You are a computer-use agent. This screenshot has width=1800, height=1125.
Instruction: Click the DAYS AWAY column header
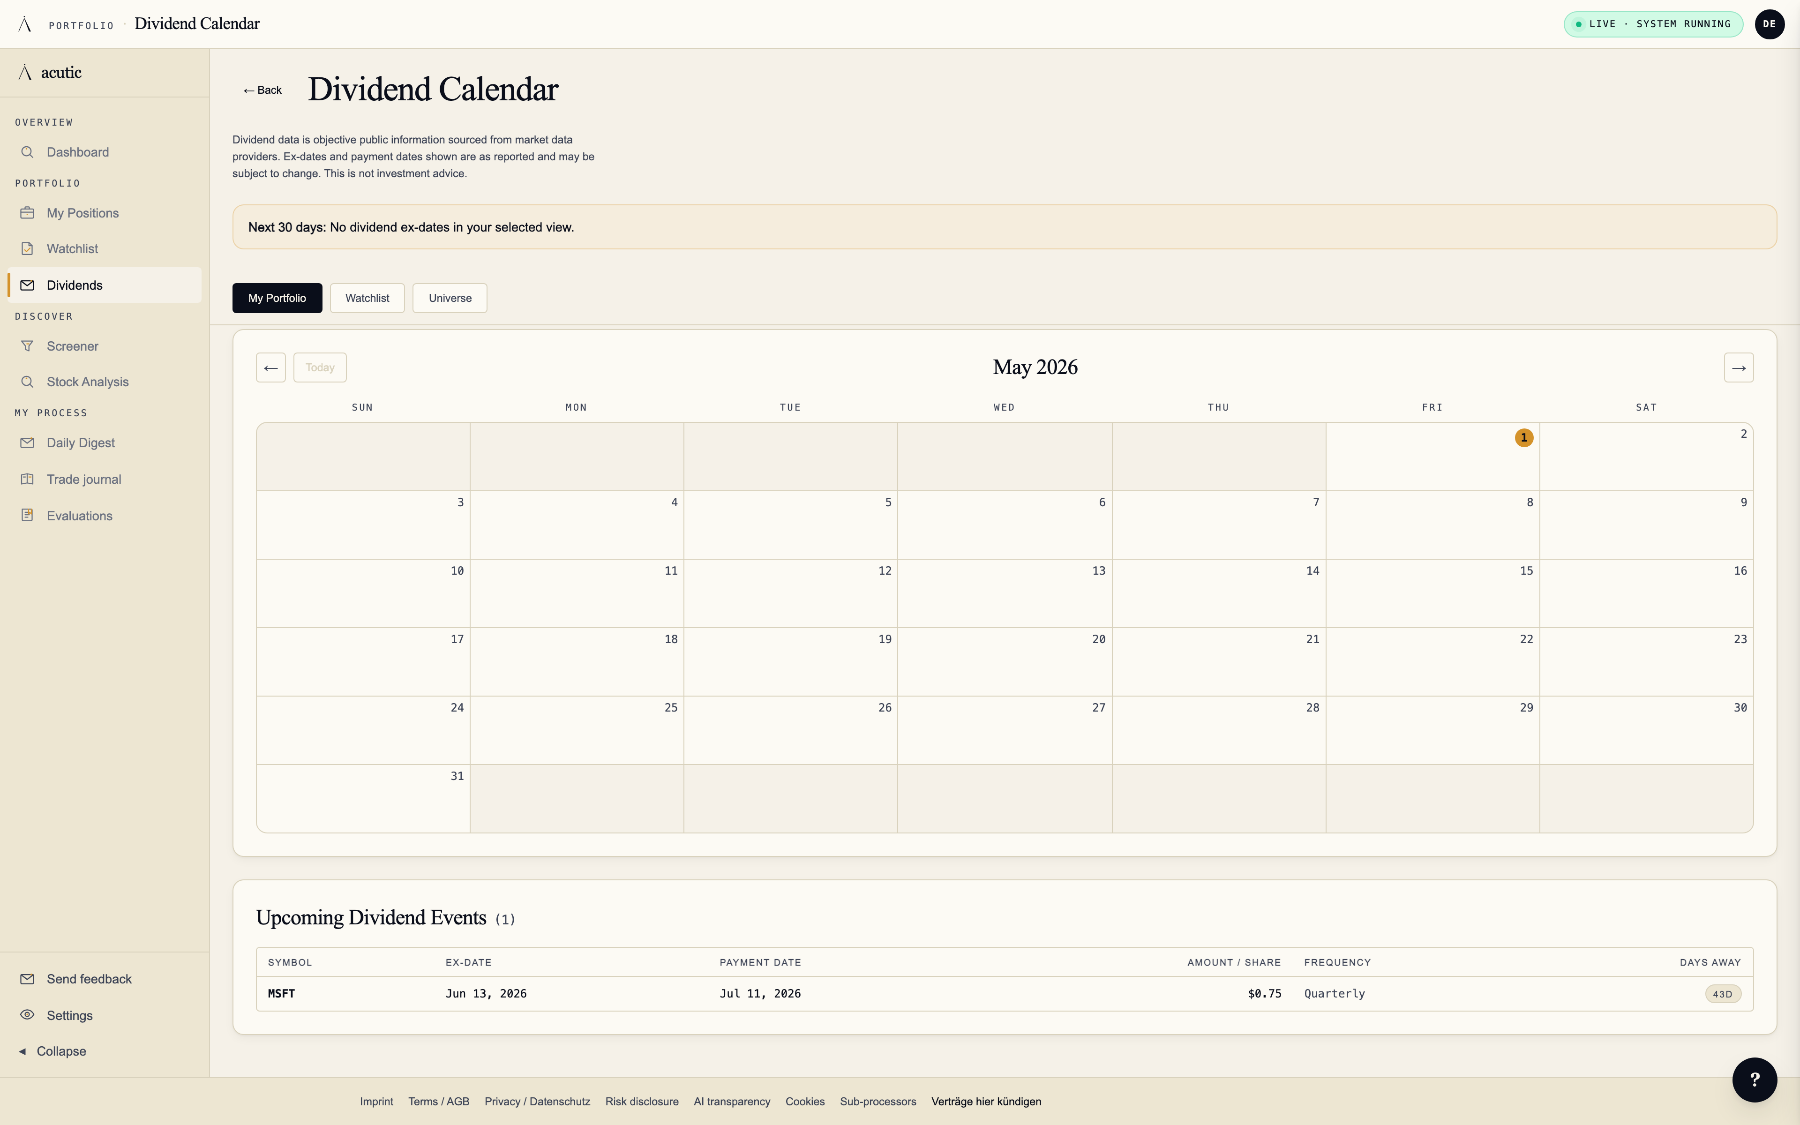tap(1710, 962)
